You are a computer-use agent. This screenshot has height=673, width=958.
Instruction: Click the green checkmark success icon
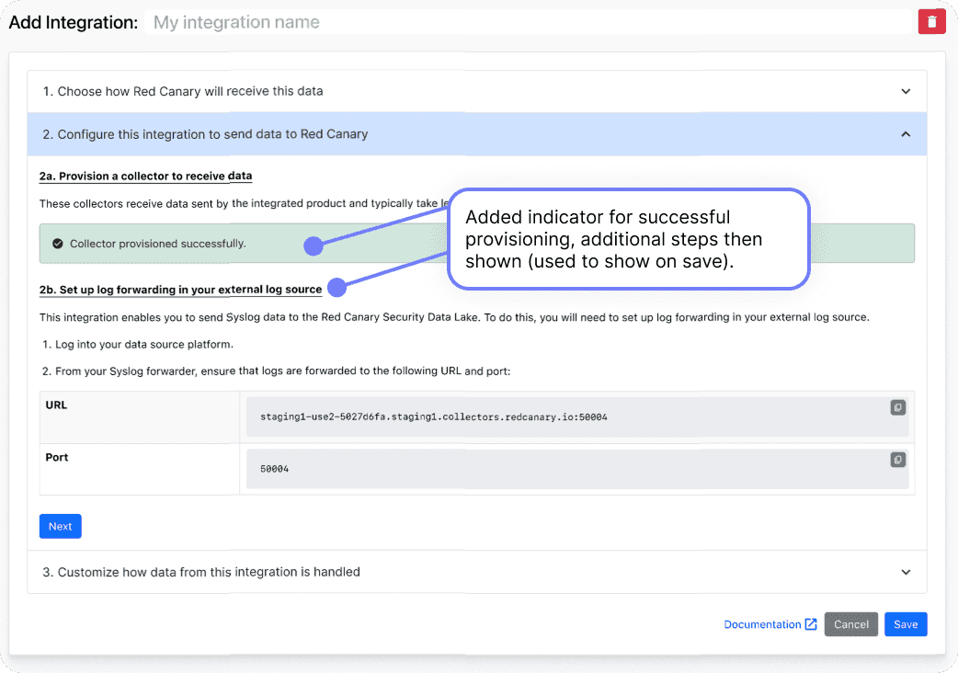click(57, 244)
